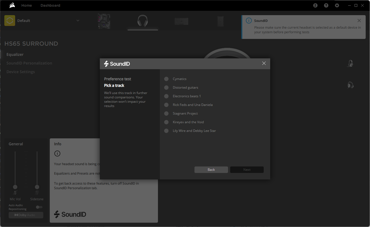Maximize the iCUE window
This screenshot has width=370, height=227.
tap(356, 5)
